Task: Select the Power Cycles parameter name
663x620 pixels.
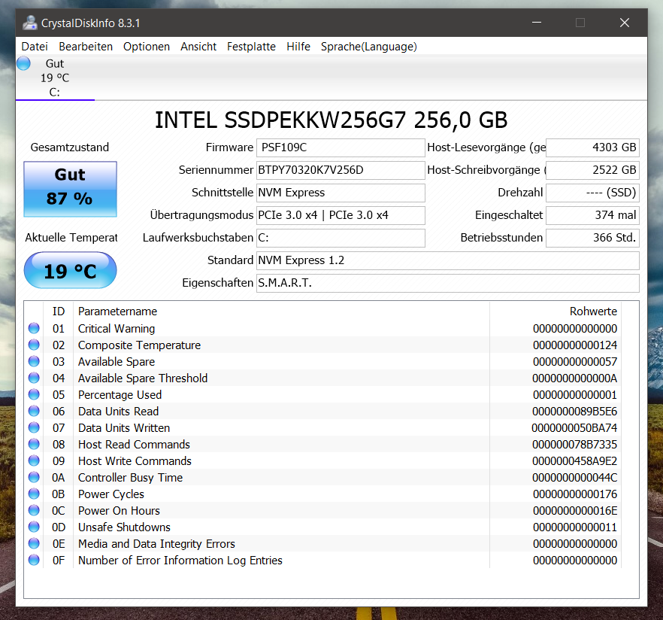Action: click(110, 494)
